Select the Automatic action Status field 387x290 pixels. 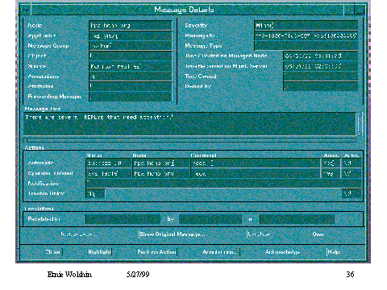point(109,164)
